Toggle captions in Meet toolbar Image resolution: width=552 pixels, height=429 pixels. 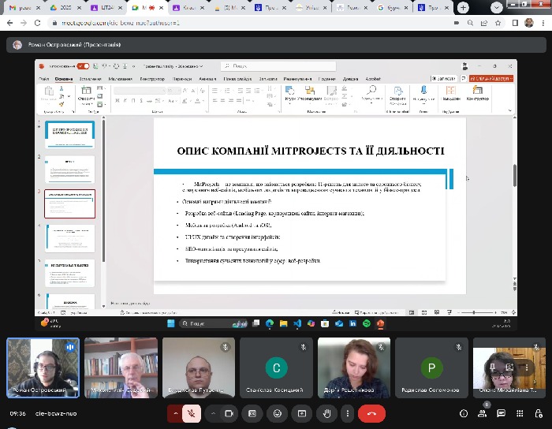pyautogui.click(x=253, y=413)
